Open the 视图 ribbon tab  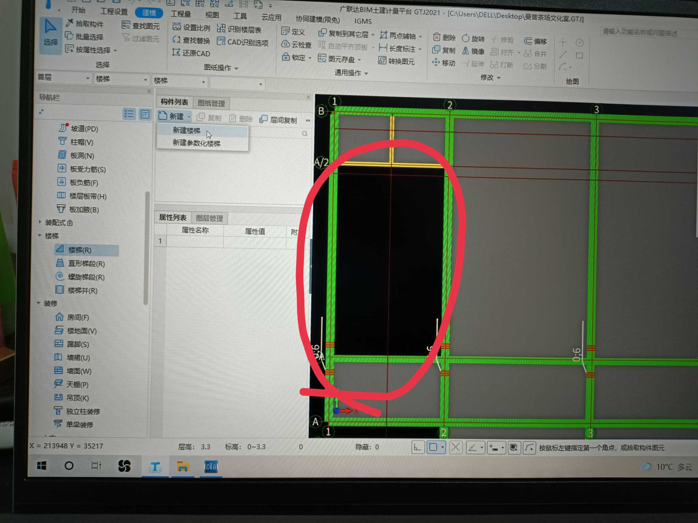pyautogui.click(x=212, y=15)
